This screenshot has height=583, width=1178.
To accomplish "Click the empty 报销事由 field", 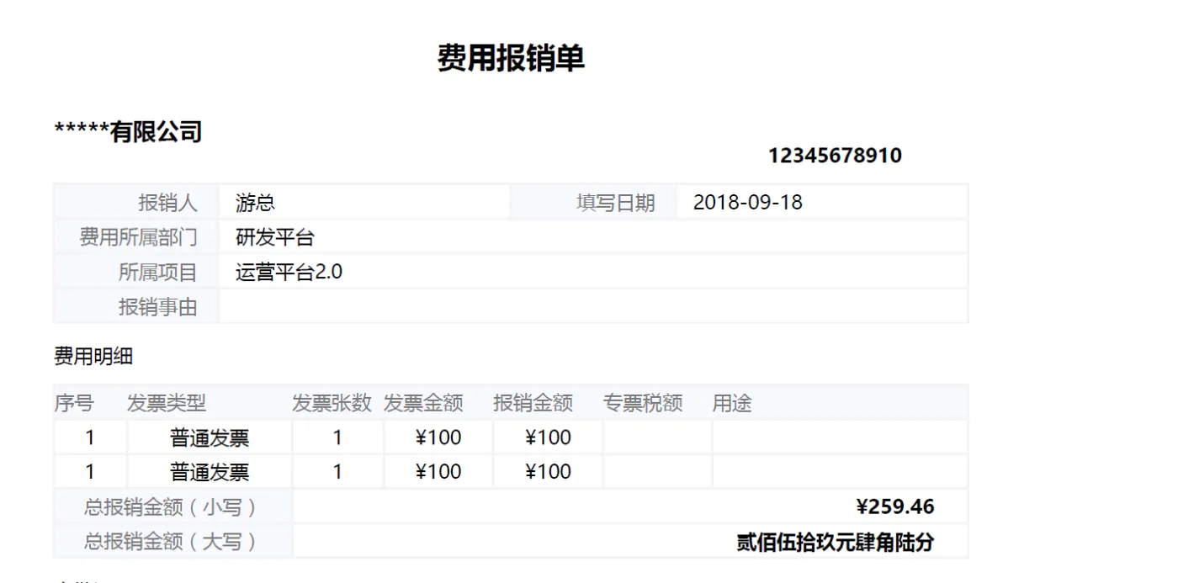I will pyautogui.click(x=592, y=307).
